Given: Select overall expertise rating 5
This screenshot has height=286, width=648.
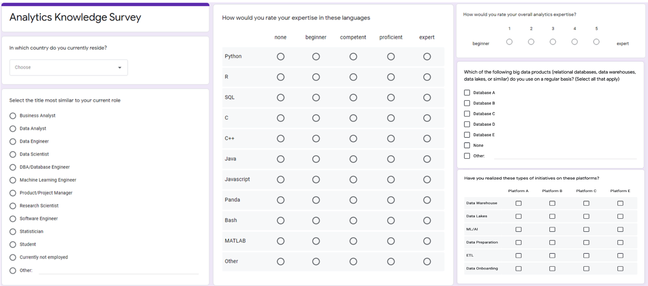Looking at the screenshot, I should tap(596, 42).
